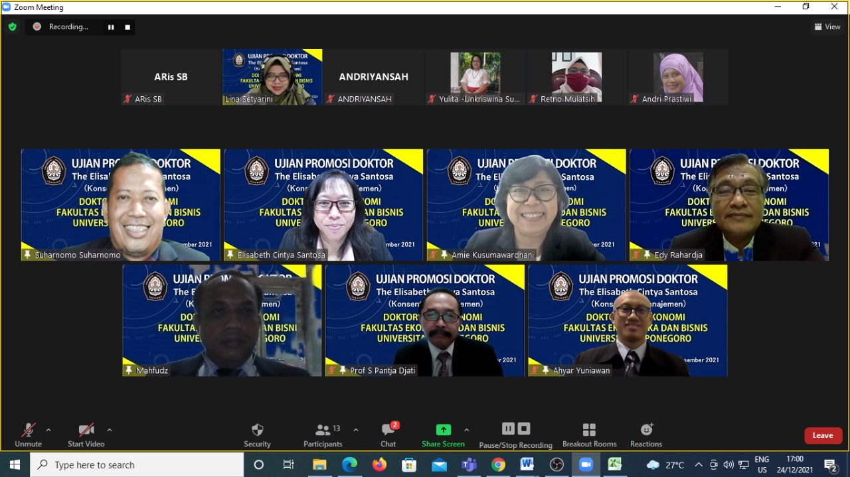The image size is (850, 477).
Task: Click the green Share Screen icon
Action: 443,430
